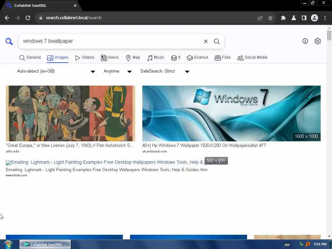Open the preferences gear icon
Viewport: 332px width, 249px height.
pos(317,41)
